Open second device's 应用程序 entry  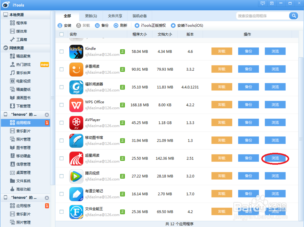(x=26, y=206)
